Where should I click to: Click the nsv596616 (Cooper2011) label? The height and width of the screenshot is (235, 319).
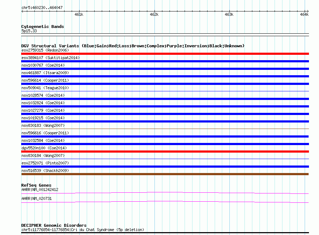click(x=45, y=133)
